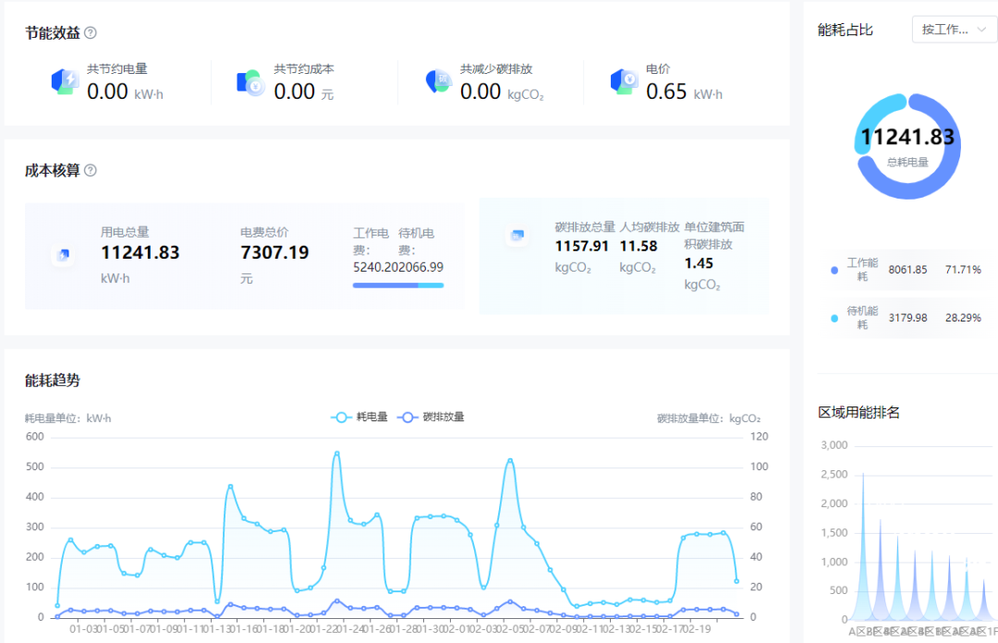Viewport: 998px width, 643px height.
Task: Click the 用电总量 value 11241.83
Action: tap(140, 253)
